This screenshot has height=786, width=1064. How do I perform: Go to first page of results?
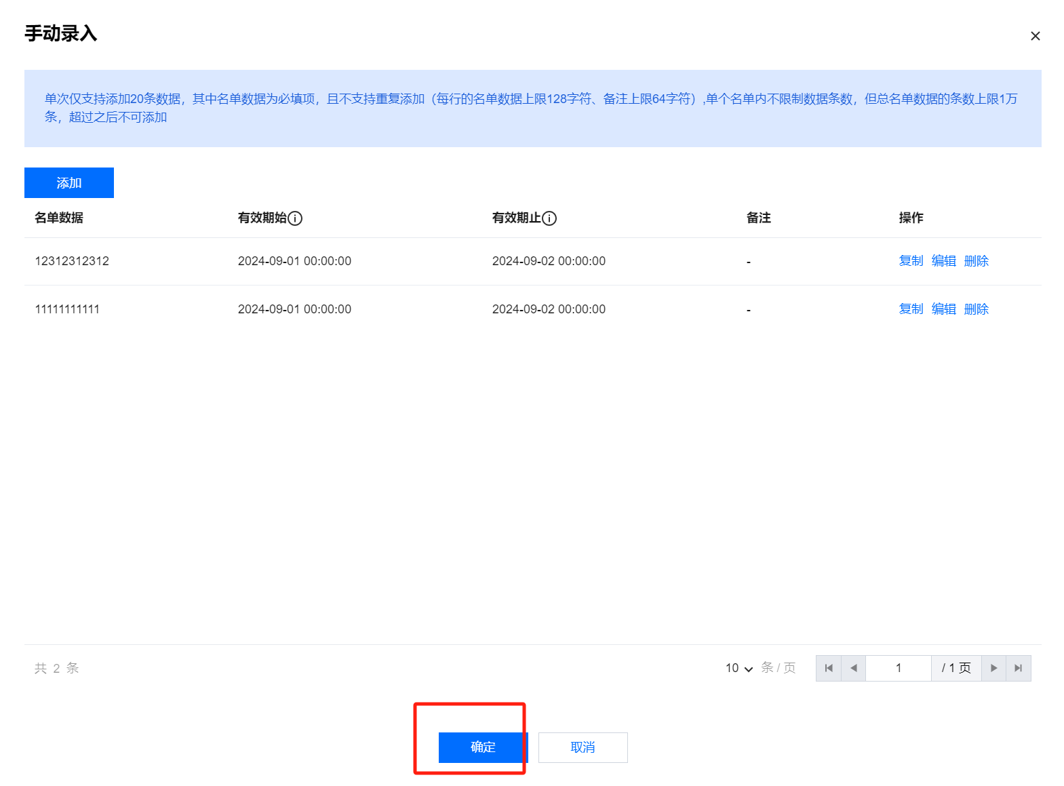click(828, 668)
